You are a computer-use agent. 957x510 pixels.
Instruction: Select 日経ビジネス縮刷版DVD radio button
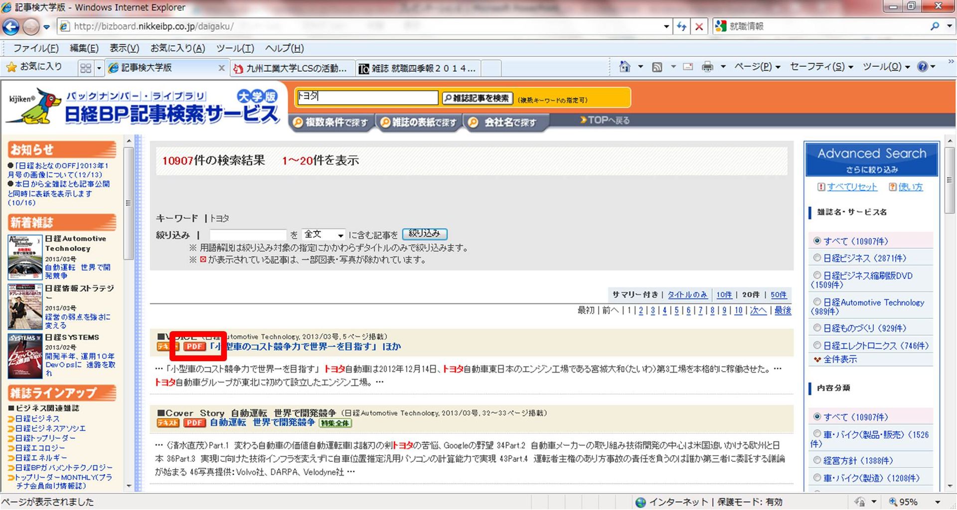(x=817, y=275)
